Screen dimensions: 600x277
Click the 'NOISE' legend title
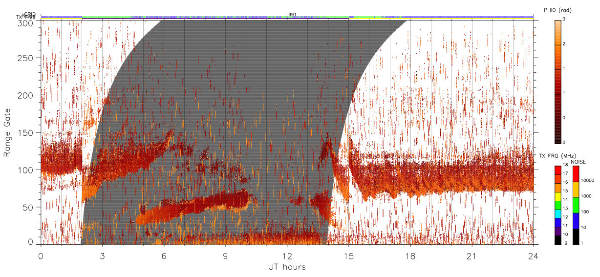(x=578, y=162)
